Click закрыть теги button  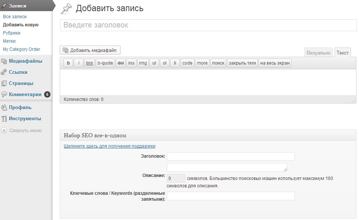pyautogui.click(x=242, y=63)
